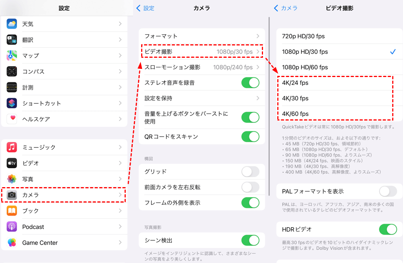Viewport: 403px width, 263px height.
Task: Choose 720p HD/30 fps option
Action: pos(339,36)
